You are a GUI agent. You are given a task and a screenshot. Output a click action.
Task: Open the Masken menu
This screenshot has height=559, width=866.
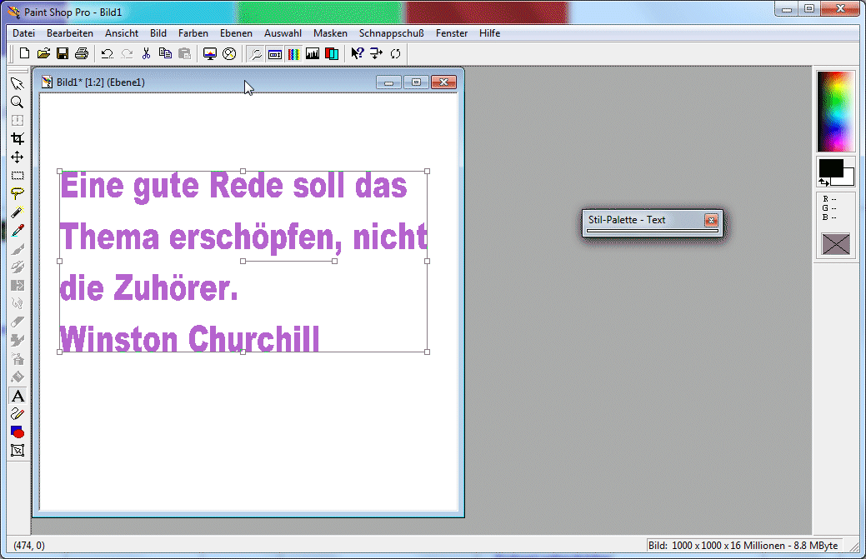pos(330,33)
